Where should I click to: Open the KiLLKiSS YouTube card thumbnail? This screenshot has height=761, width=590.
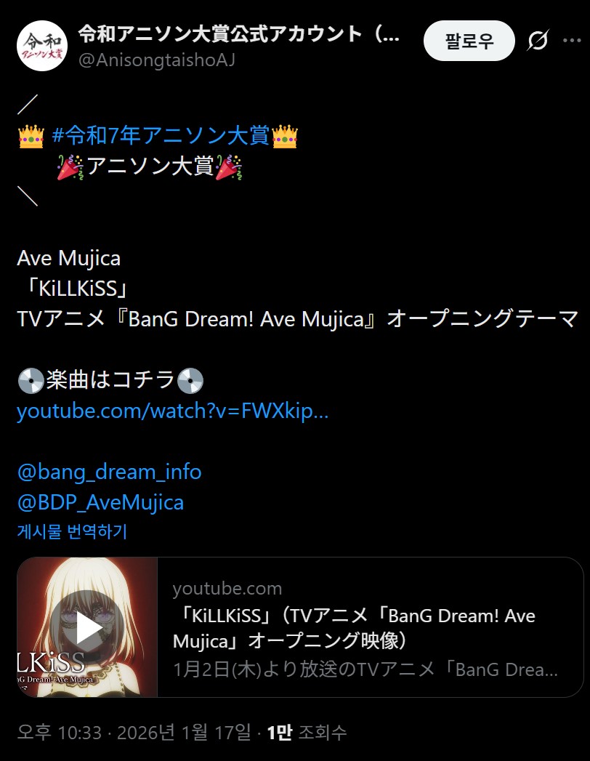coord(87,627)
